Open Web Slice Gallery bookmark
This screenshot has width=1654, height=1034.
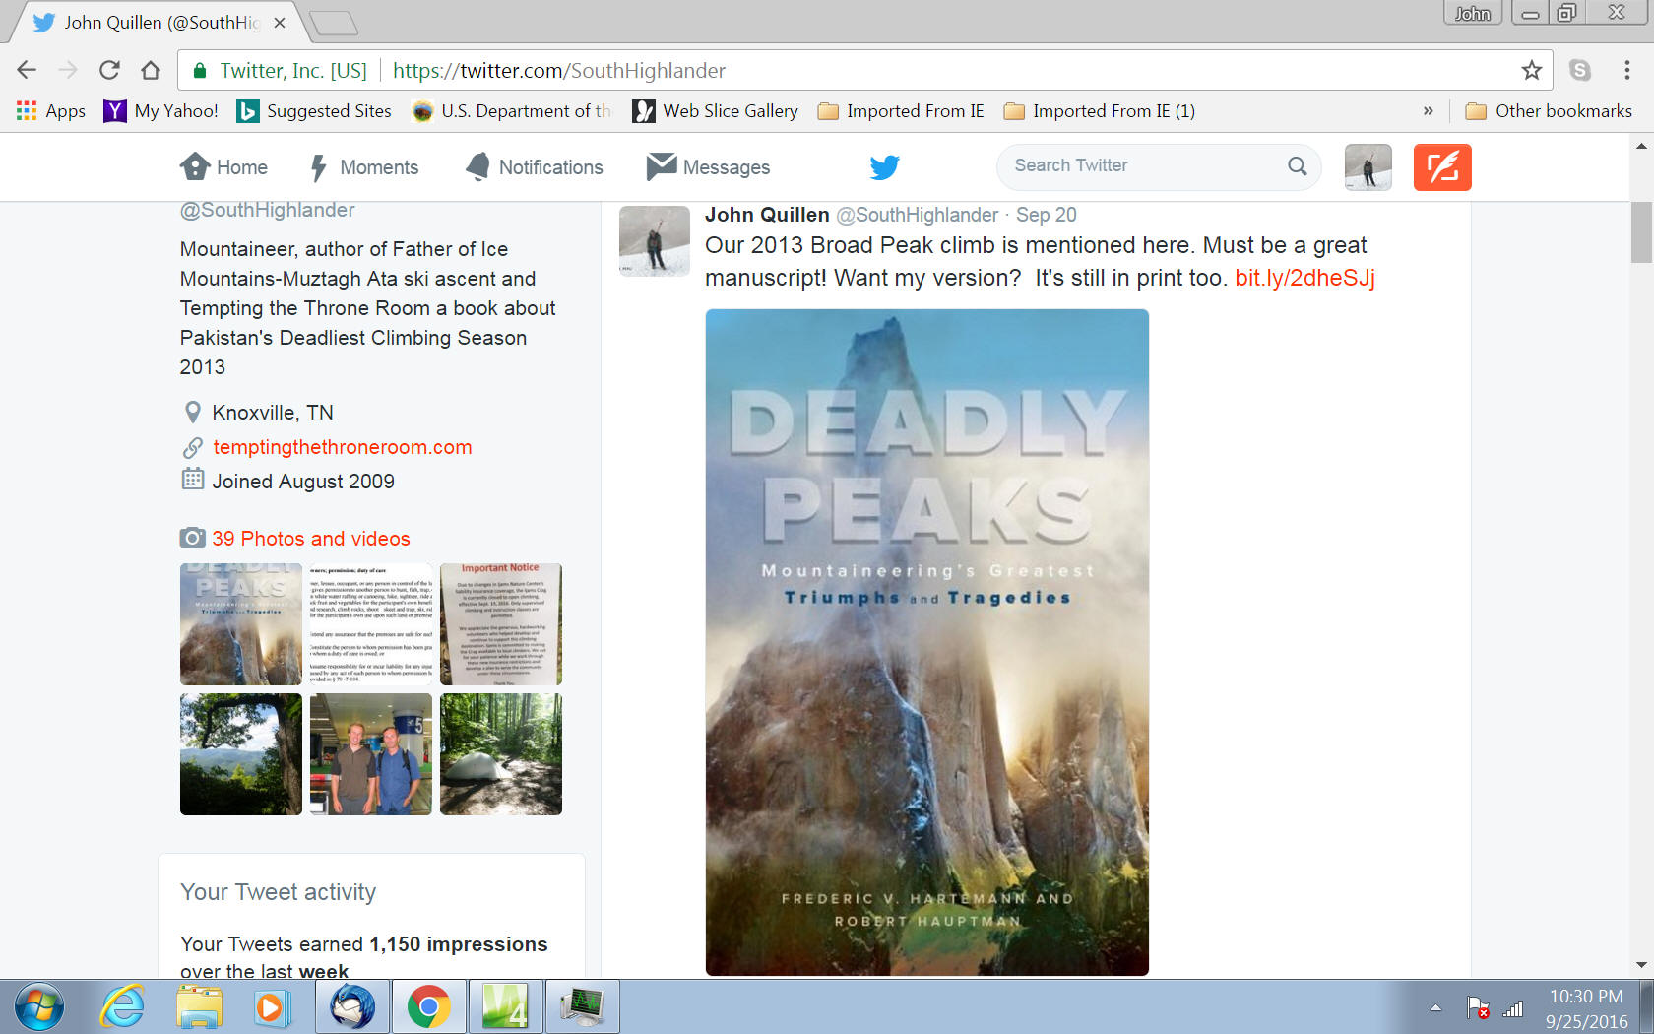tap(716, 111)
